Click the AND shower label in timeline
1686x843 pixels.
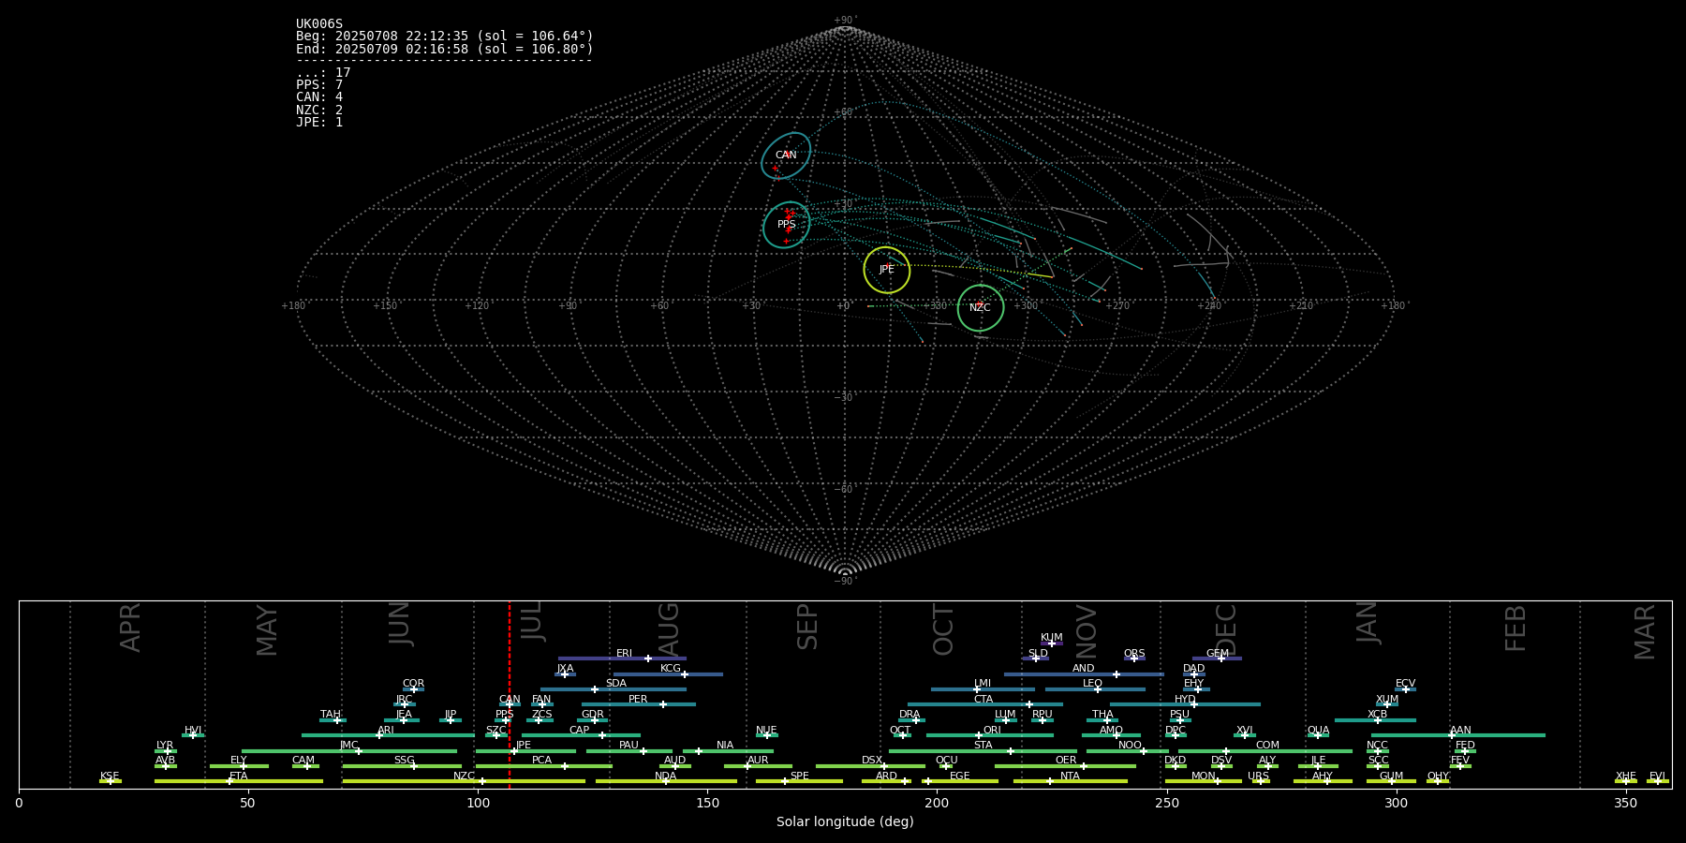(x=1084, y=668)
